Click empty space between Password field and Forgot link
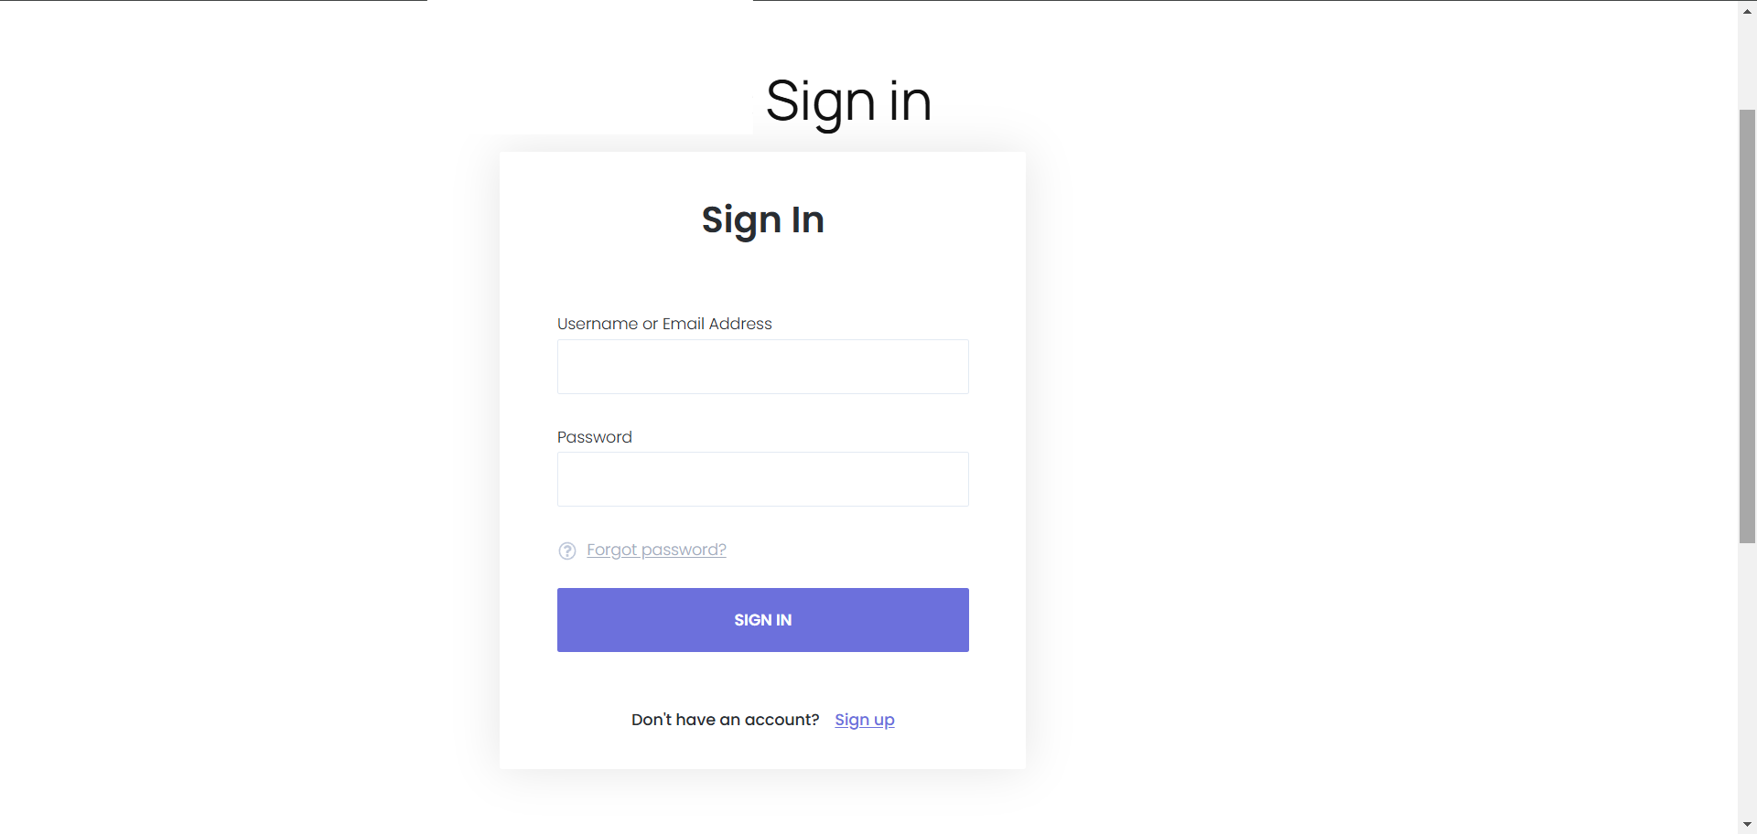This screenshot has height=834, width=1757. 824,529
